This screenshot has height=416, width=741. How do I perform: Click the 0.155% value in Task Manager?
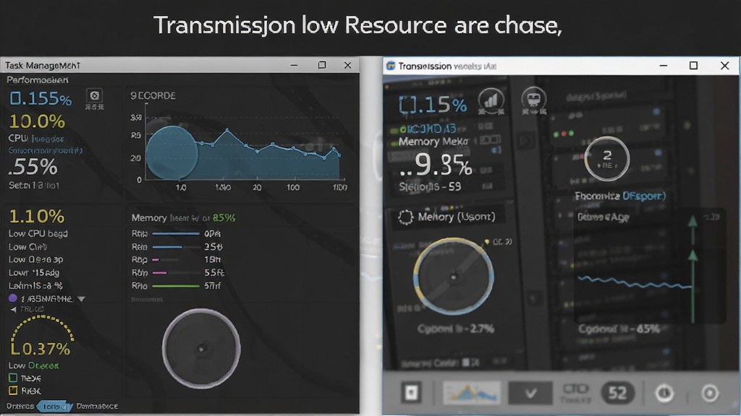point(41,98)
